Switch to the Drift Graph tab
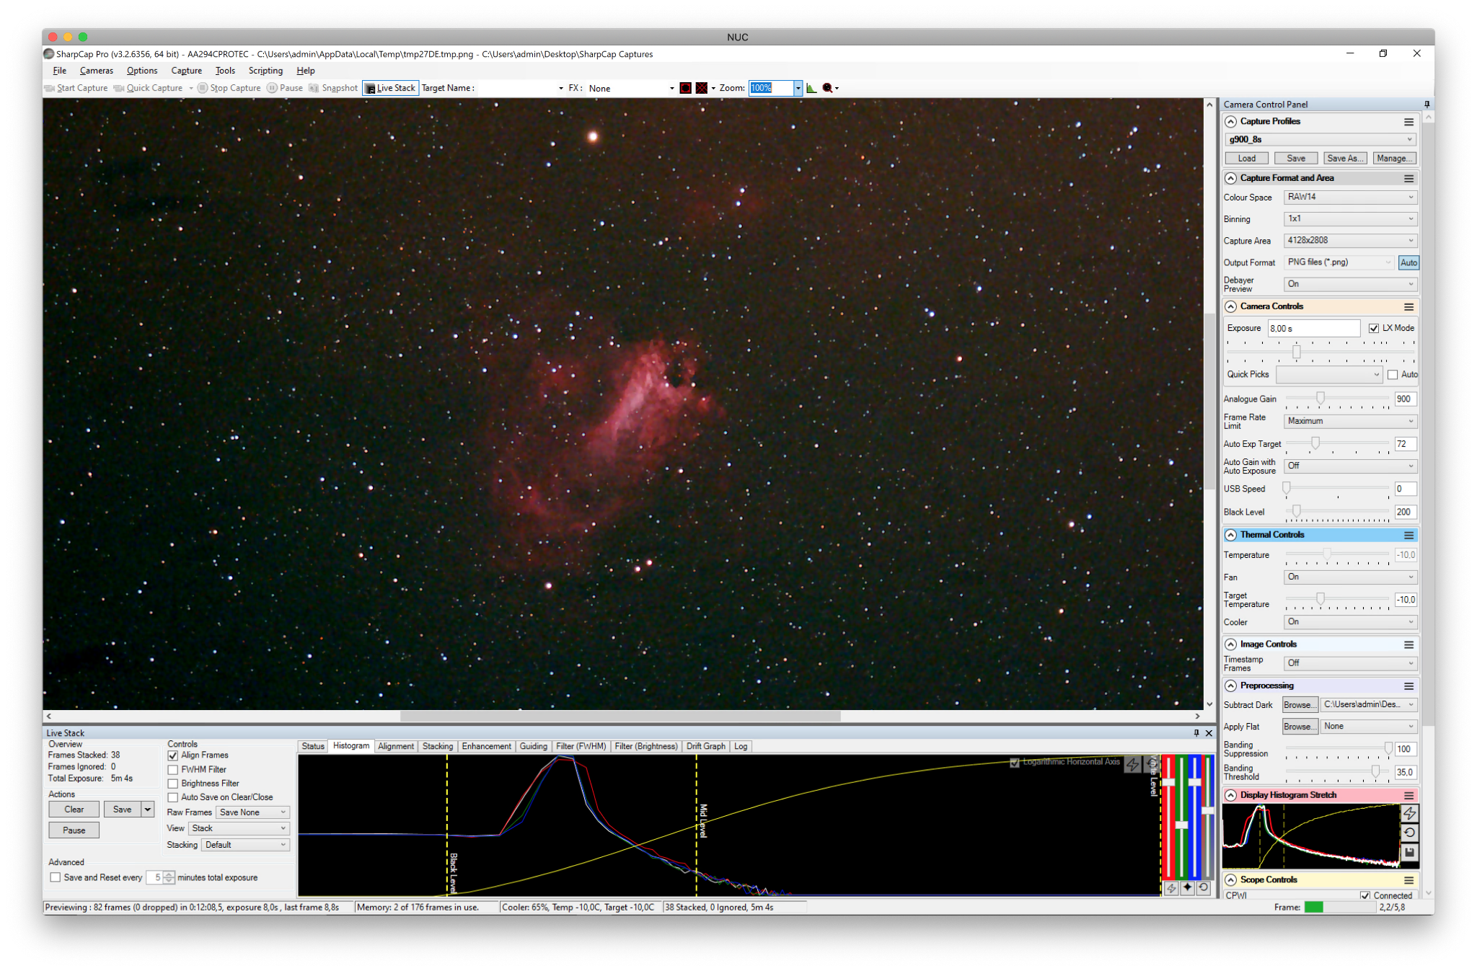1477x971 pixels. click(x=706, y=747)
